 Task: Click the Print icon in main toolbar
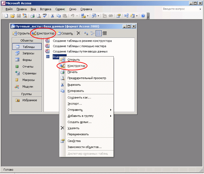[x=32, y=16]
